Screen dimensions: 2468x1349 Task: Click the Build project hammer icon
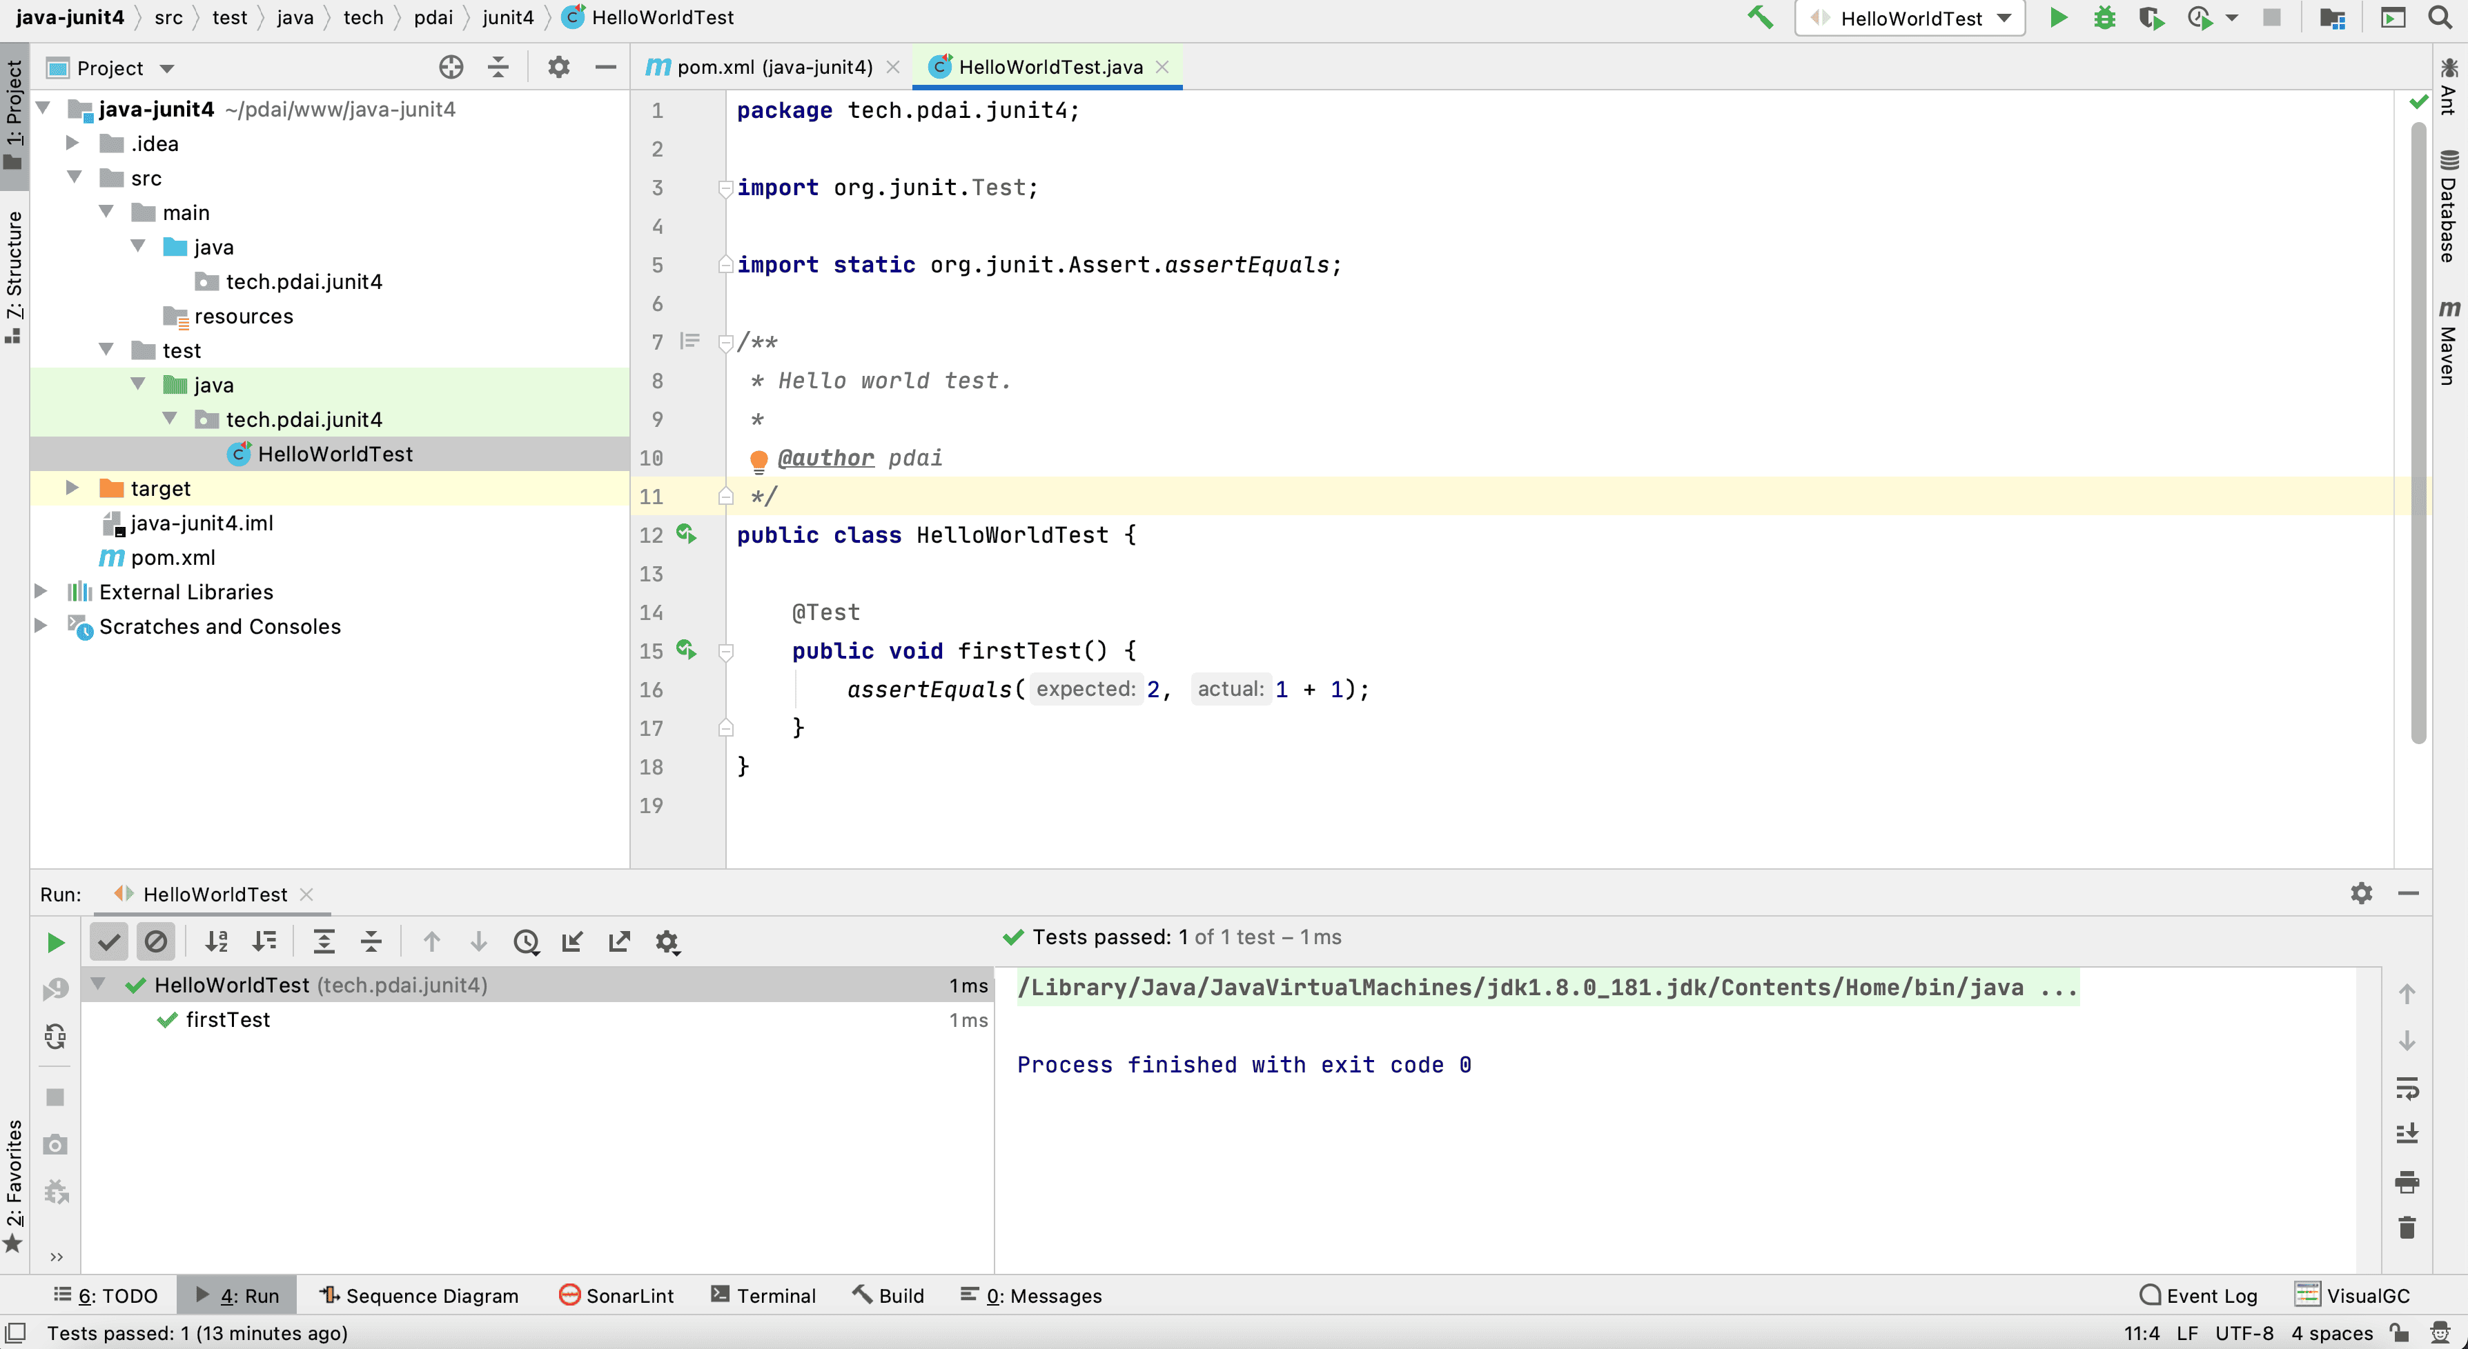pyautogui.click(x=1759, y=17)
